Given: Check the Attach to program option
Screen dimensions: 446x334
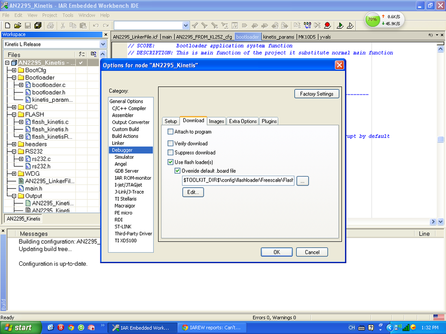Looking at the screenshot, I should pyautogui.click(x=170, y=132).
